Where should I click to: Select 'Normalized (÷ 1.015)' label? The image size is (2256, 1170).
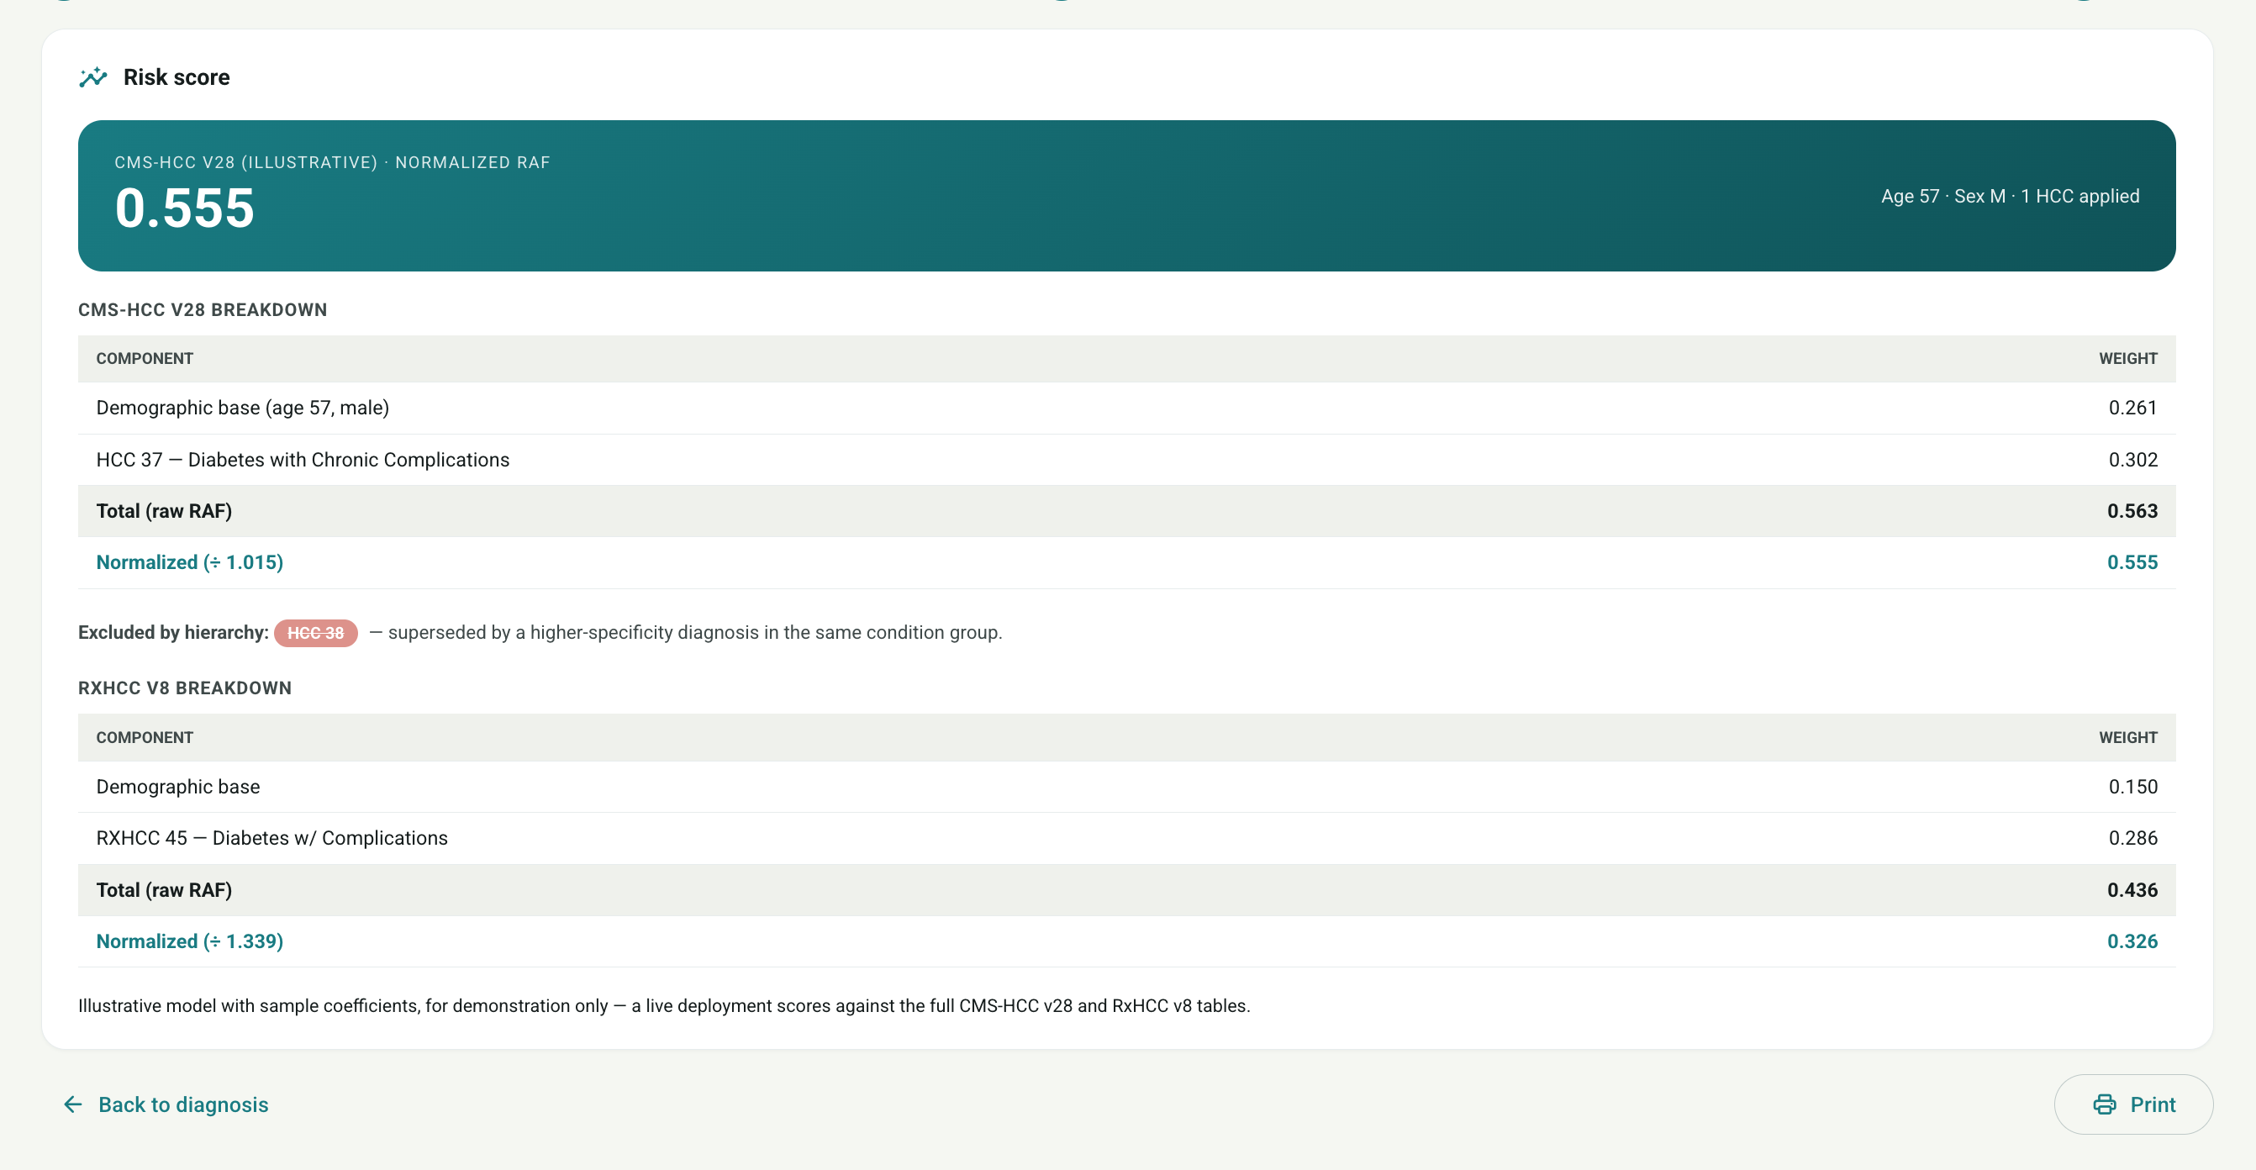point(189,562)
